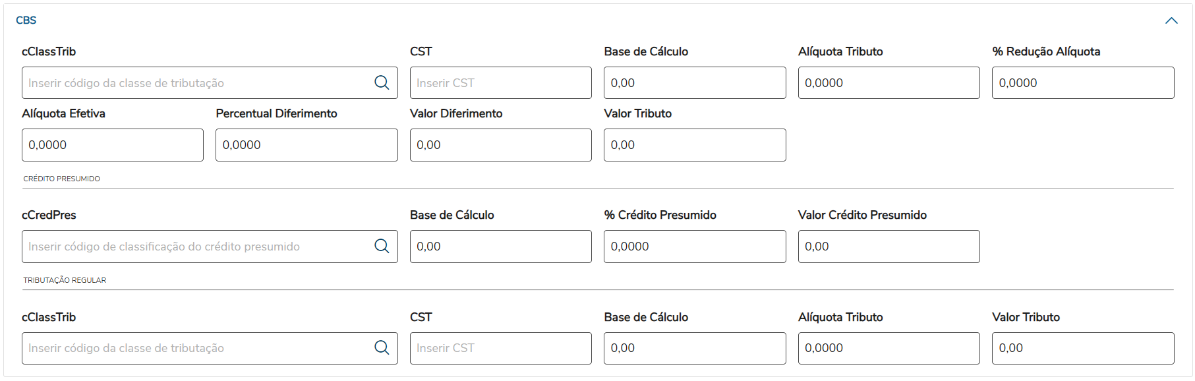The height and width of the screenshot is (381, 1195).
Task: Focus Tributação Regular CST input
Action: tap(500, 348)
